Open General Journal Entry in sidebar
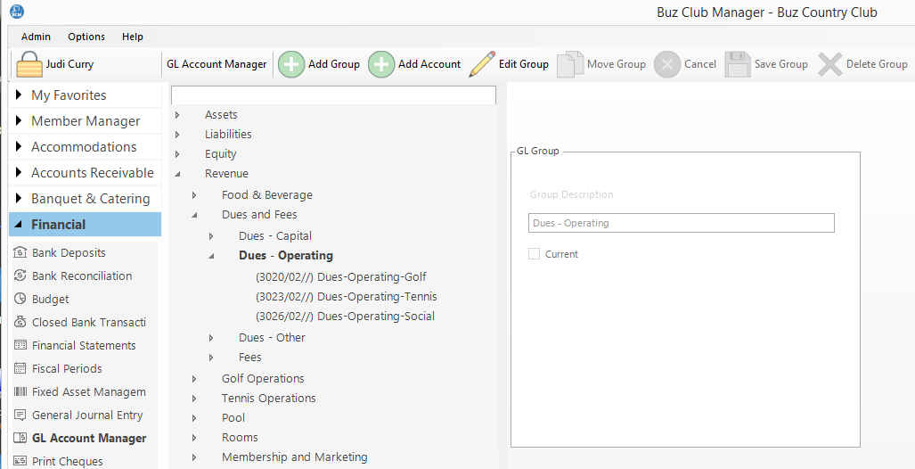The height and width of the screenshot is (469, 915). coord(86,416)
